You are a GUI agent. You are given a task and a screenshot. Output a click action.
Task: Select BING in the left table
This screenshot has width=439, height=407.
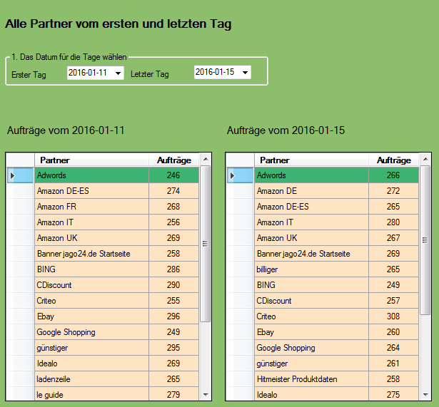[x=91, y=269]
